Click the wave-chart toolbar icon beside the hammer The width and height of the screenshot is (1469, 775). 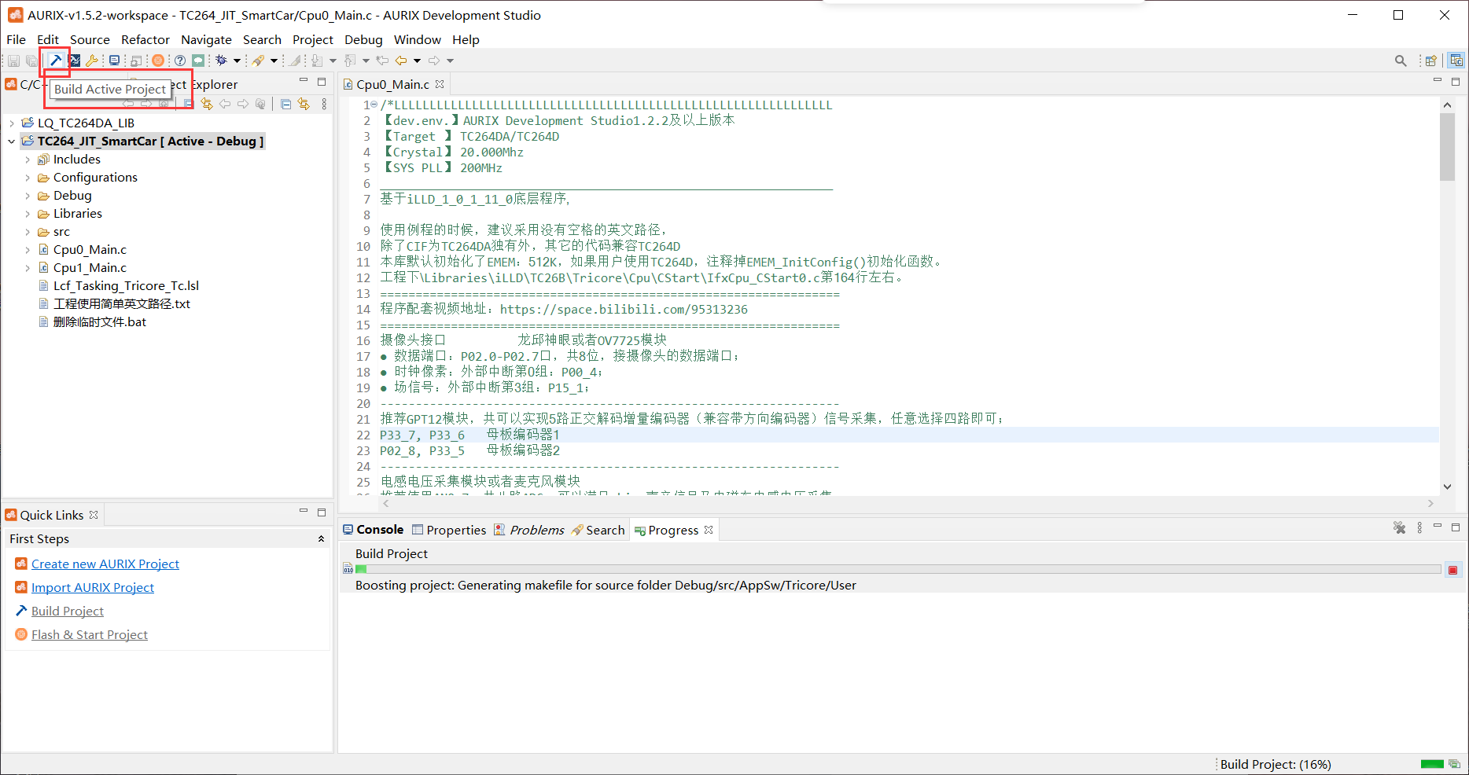coord(75,61)
